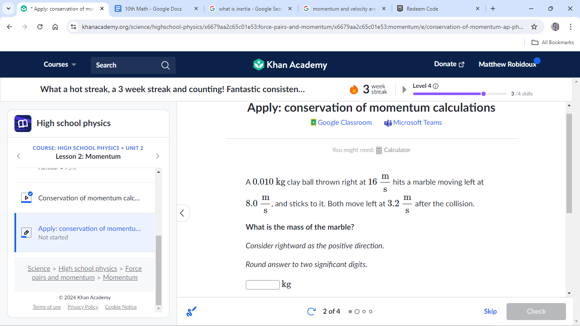Click the High school physics course icon
The height and width of the screenshot is (326, 580).
point(23,123)
